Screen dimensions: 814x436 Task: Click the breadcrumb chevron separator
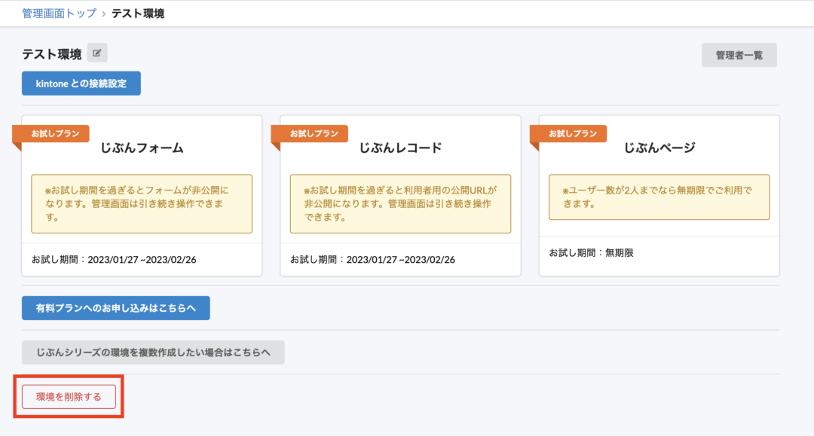(x=104, y=14)
